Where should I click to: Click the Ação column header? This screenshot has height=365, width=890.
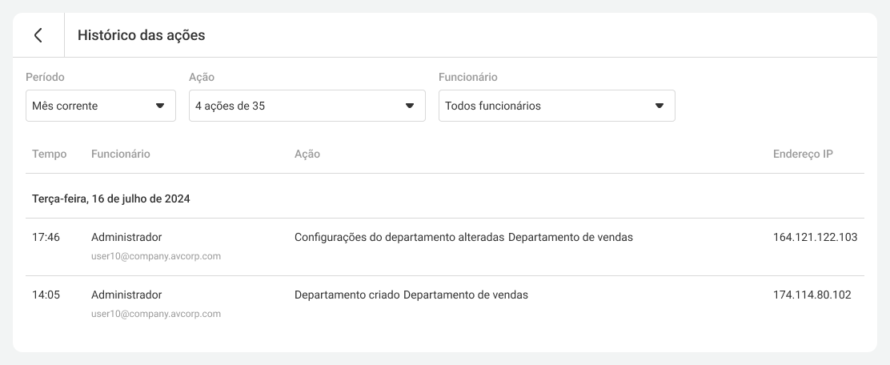[x=307, y=154]
